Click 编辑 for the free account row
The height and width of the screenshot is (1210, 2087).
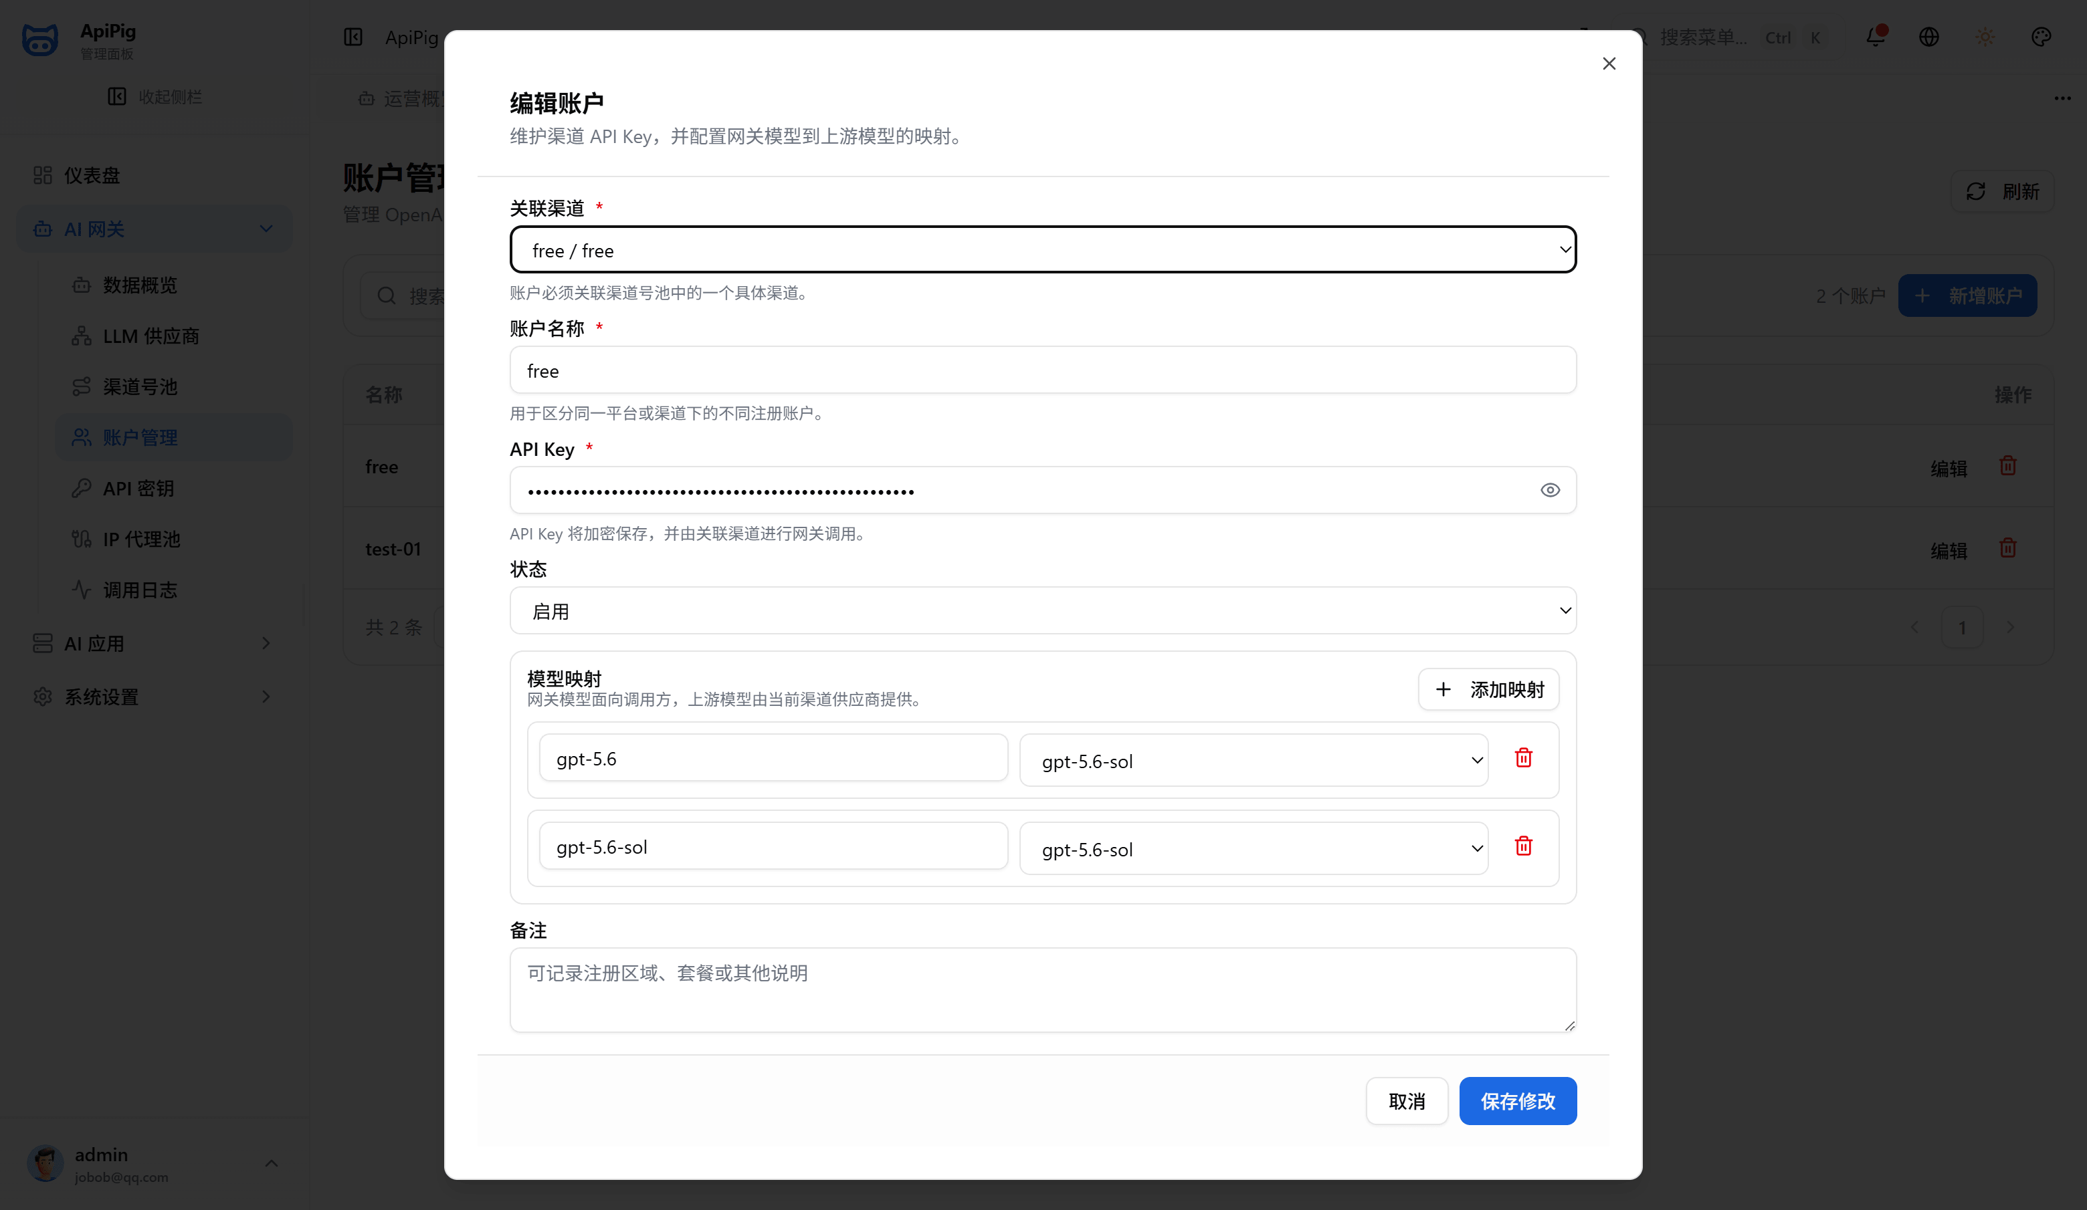coord(1949,469)
